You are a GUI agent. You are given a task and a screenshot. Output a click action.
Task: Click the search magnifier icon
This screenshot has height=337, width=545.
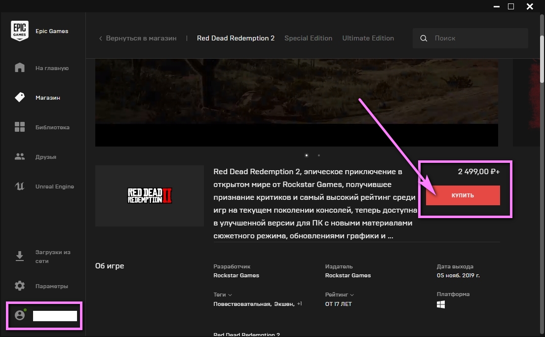pos(424,38)
